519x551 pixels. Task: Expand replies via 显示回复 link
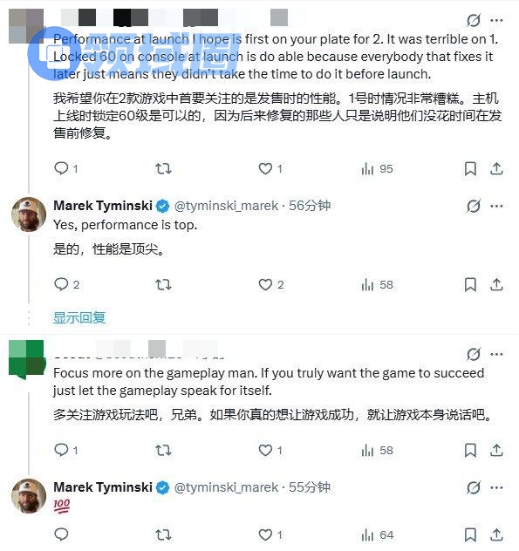[x=79, y=317]
